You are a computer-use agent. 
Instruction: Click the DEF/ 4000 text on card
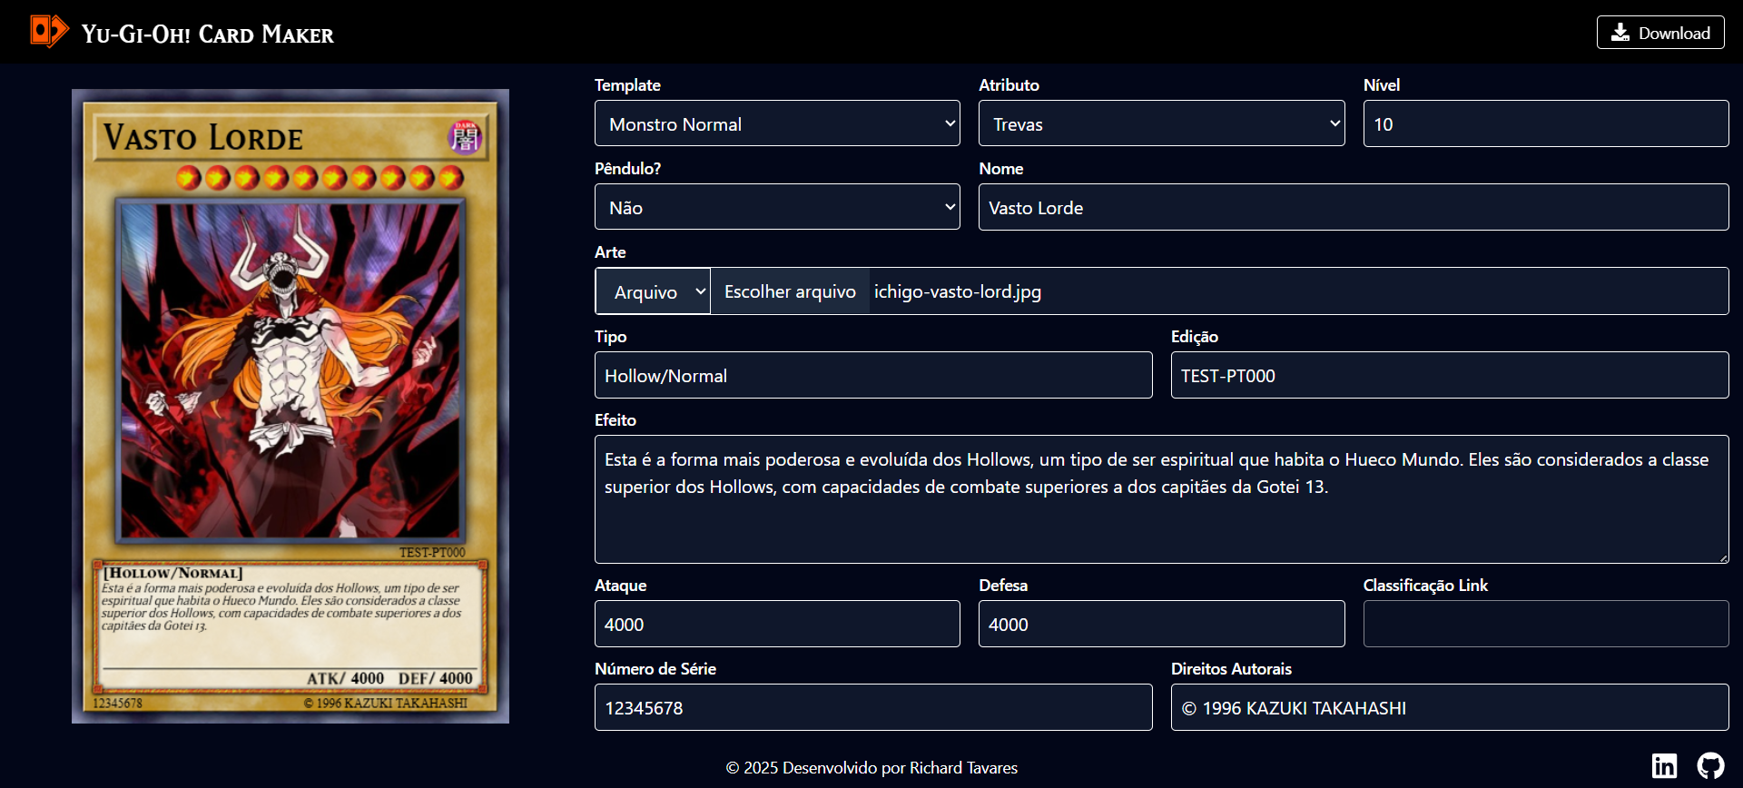436,678
